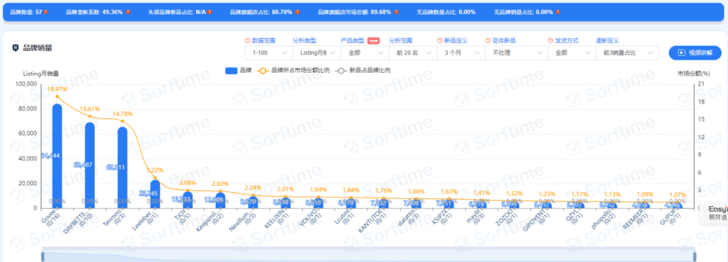Click help icon next to 品牌旗舰店占比 80.70%
The image size is (728, 262).
297,12
